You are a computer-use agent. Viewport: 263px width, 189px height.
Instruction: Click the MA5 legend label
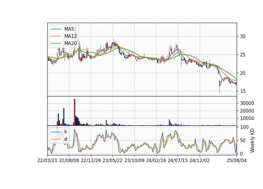(x=69, y=29)
